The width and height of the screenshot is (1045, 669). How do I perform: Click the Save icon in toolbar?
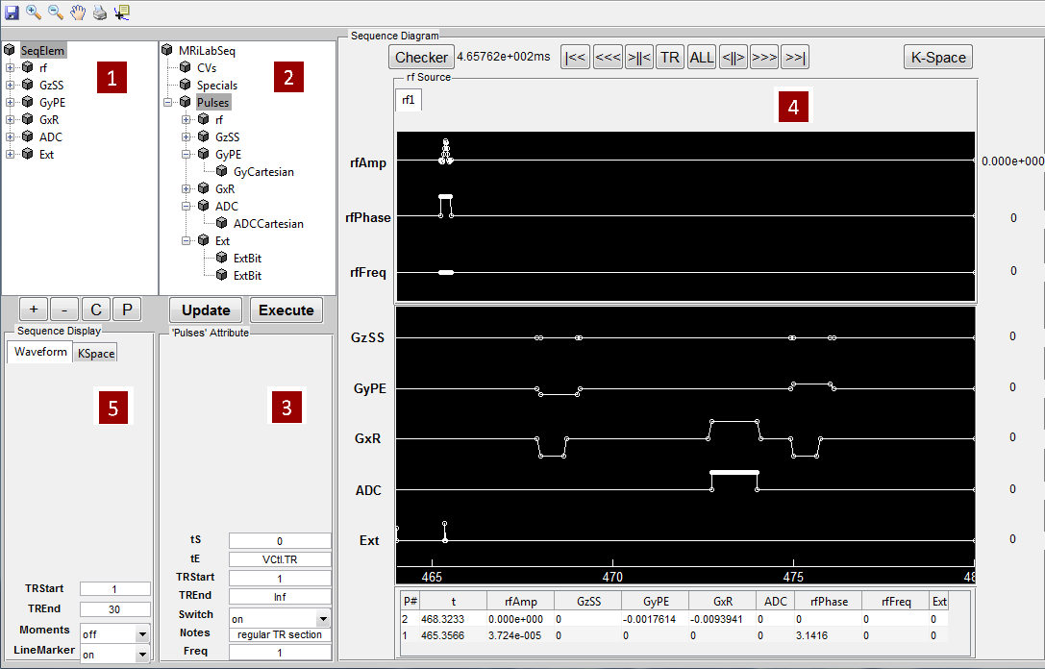(11, 12)
